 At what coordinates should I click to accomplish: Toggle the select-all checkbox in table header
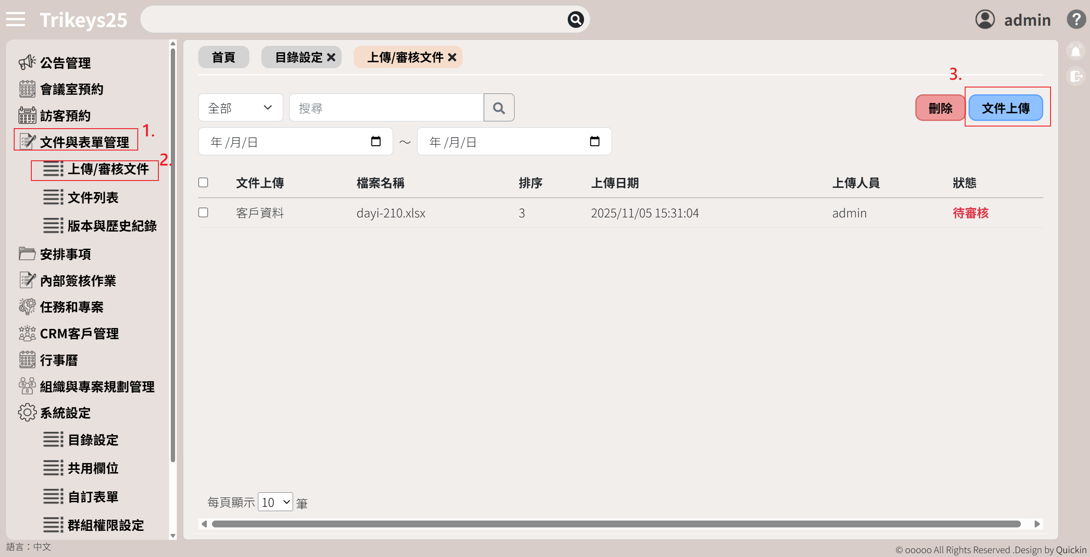click(203, 183)
